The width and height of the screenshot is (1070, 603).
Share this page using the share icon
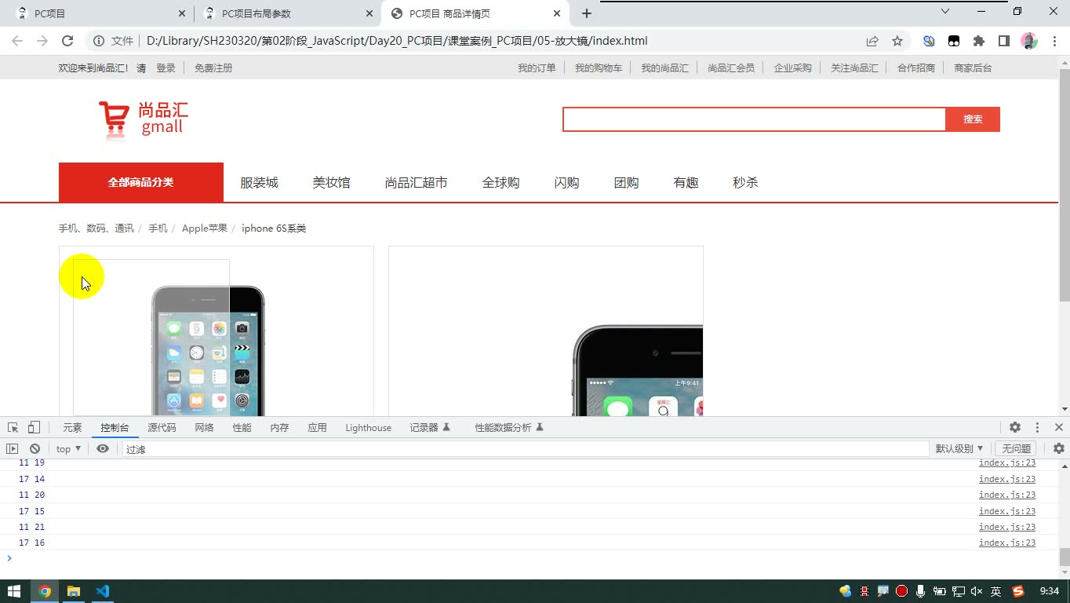pyautogui.click(x=872, y=41)
